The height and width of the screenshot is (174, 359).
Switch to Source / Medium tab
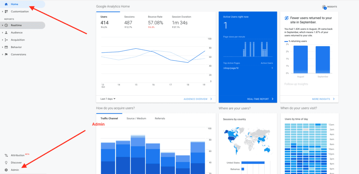point(136,118)
